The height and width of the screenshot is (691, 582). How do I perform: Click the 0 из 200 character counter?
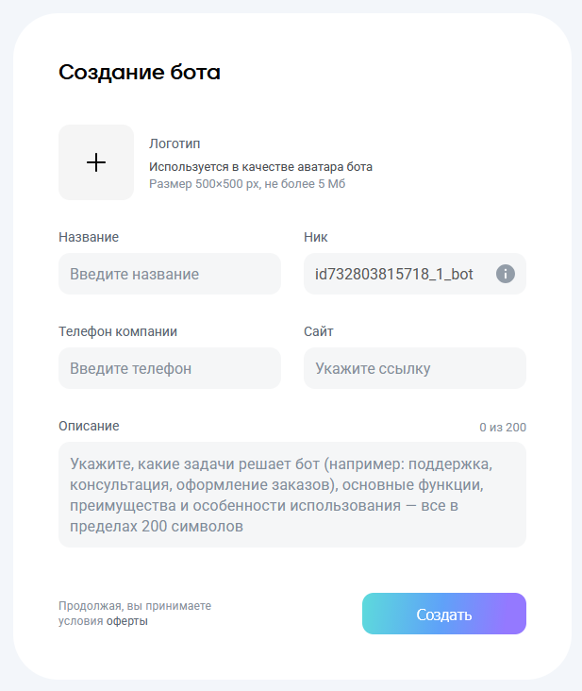[503, 428]
